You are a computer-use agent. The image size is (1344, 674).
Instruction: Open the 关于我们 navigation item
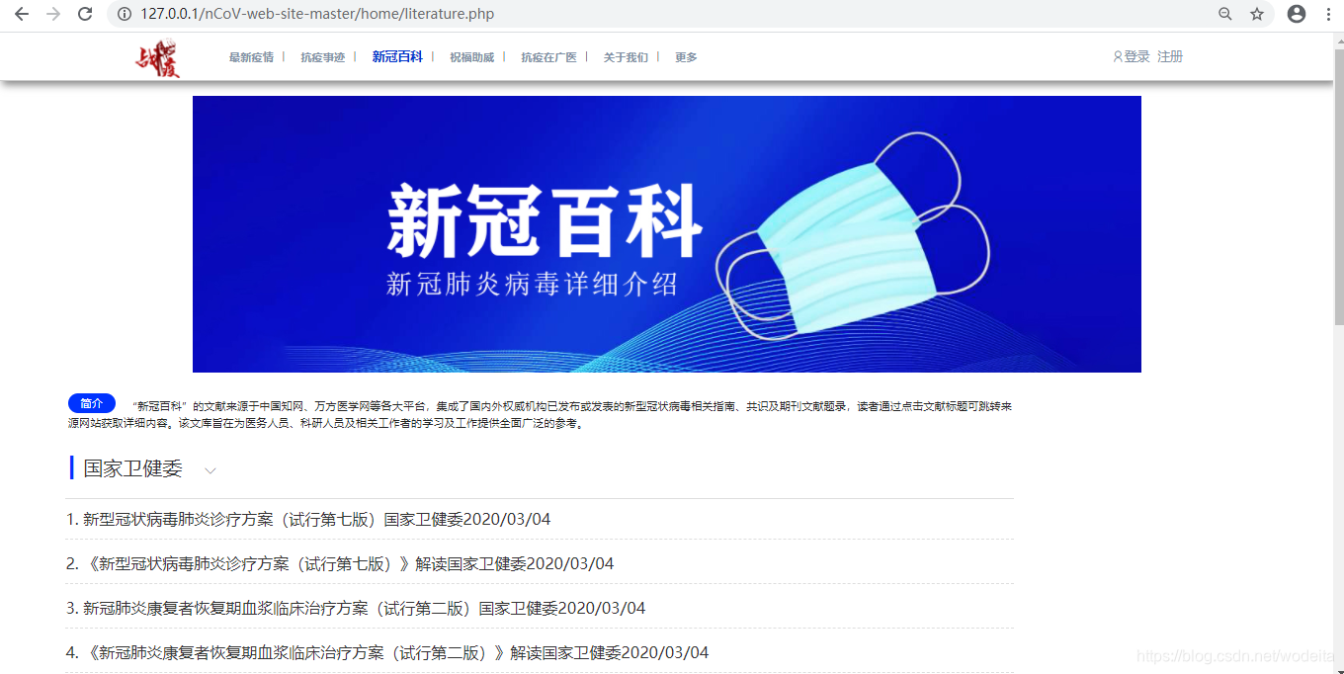pyautogui.click(x=626, y=57)
